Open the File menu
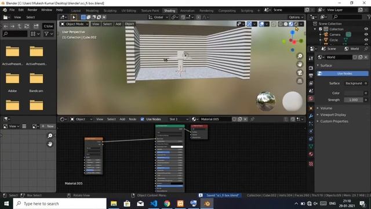The width and height of the screenshot is (371, 209). click(12, 10)
